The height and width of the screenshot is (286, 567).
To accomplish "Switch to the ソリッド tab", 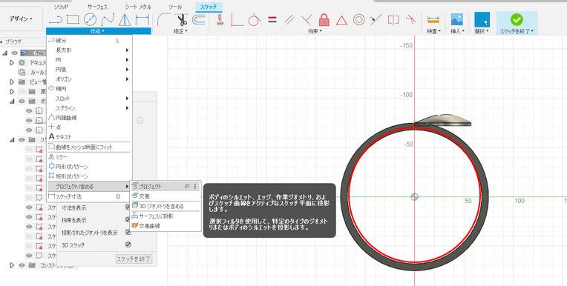I will [x=61, y=7].
